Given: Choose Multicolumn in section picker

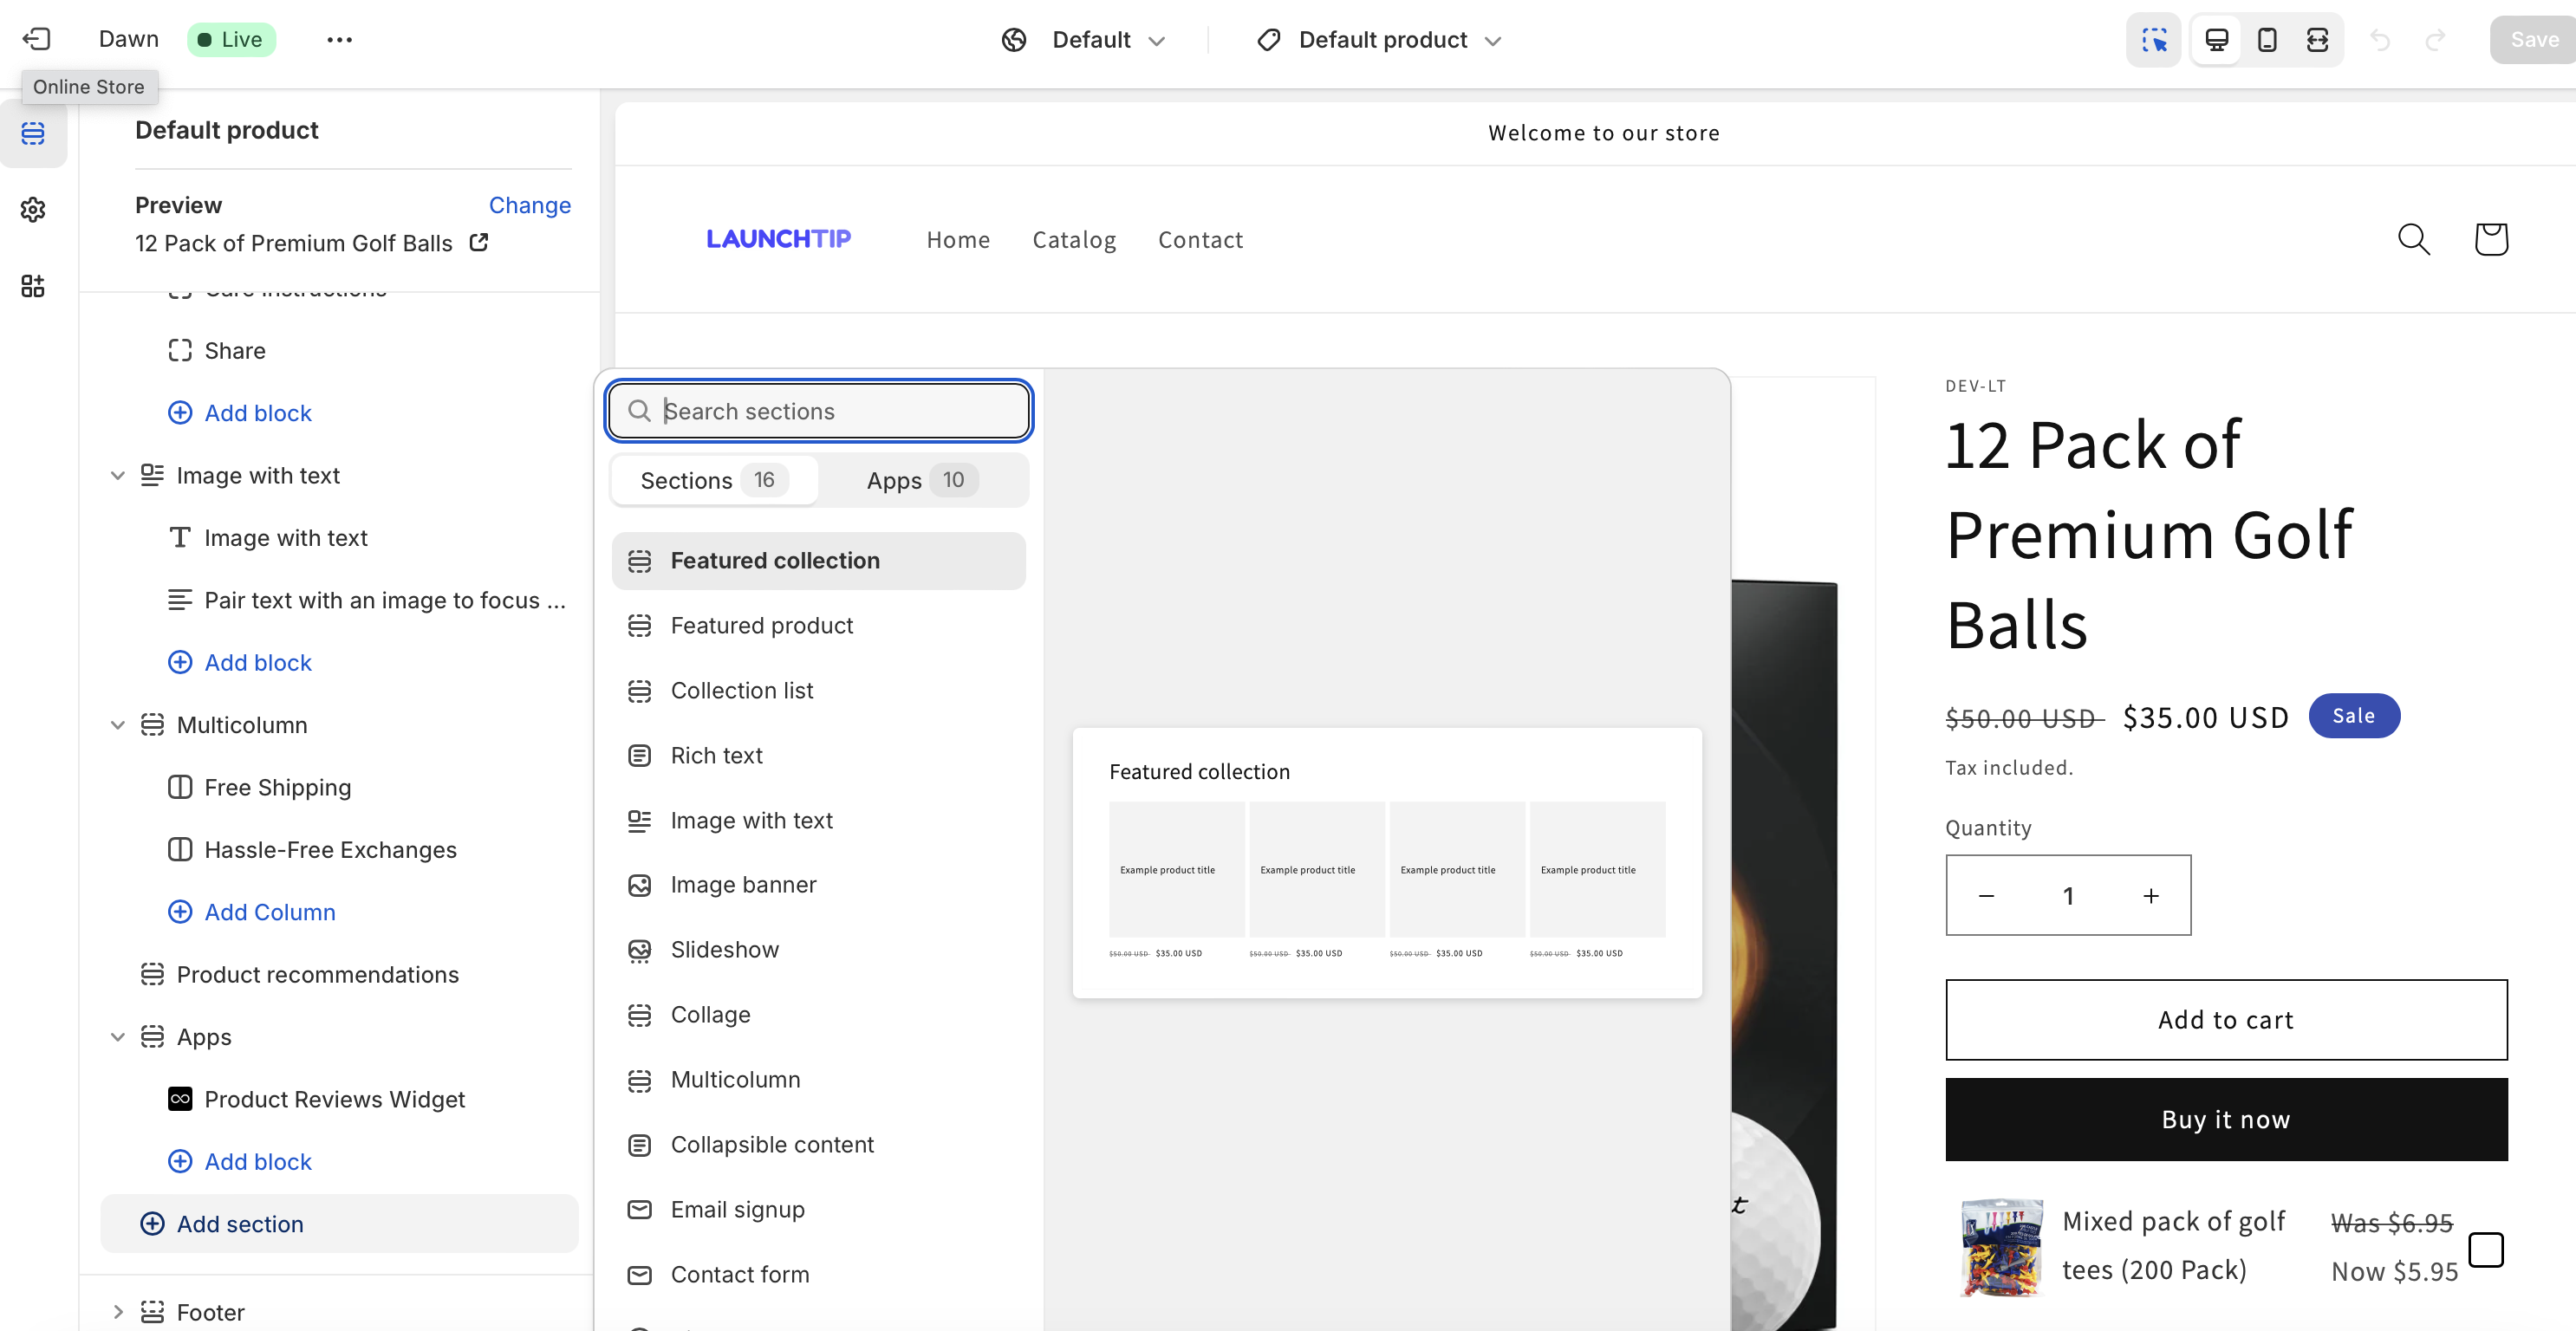Looking at the screenshot, I should tap(818, 1079).
